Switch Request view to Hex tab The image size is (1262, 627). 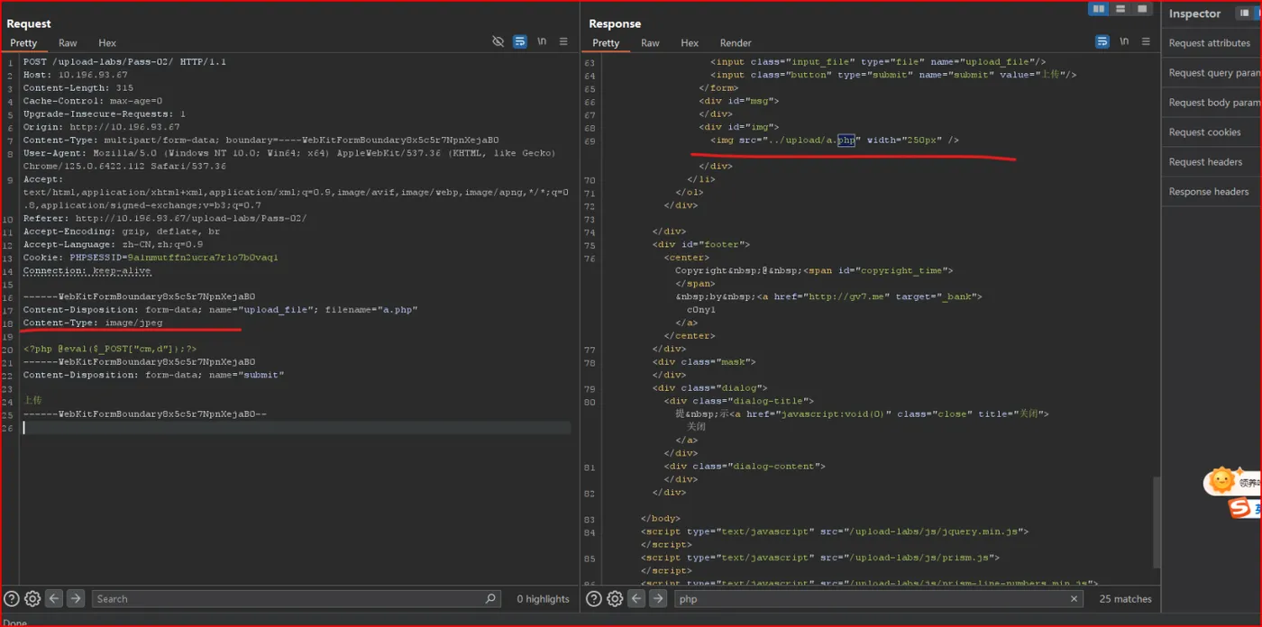pos(107,42)
